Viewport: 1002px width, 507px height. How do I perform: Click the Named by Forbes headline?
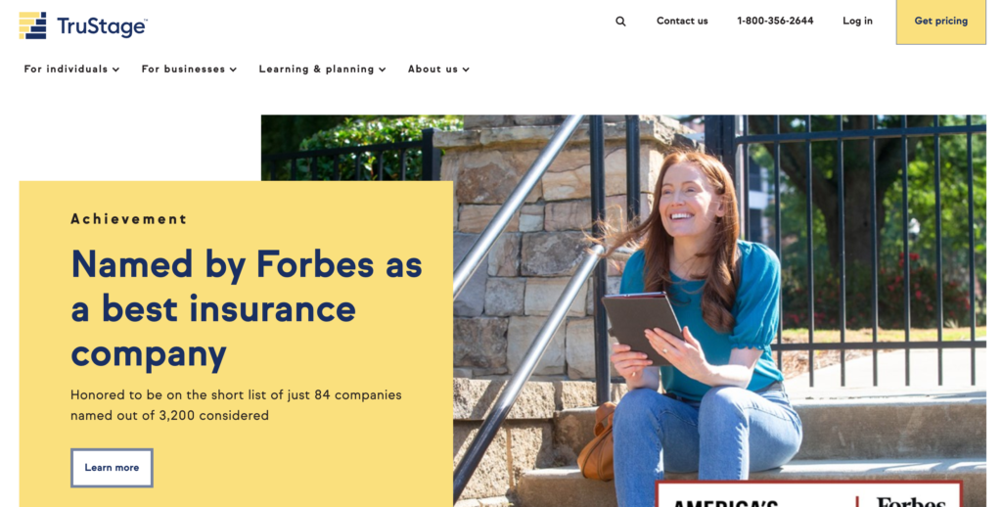tap(246, 309)
